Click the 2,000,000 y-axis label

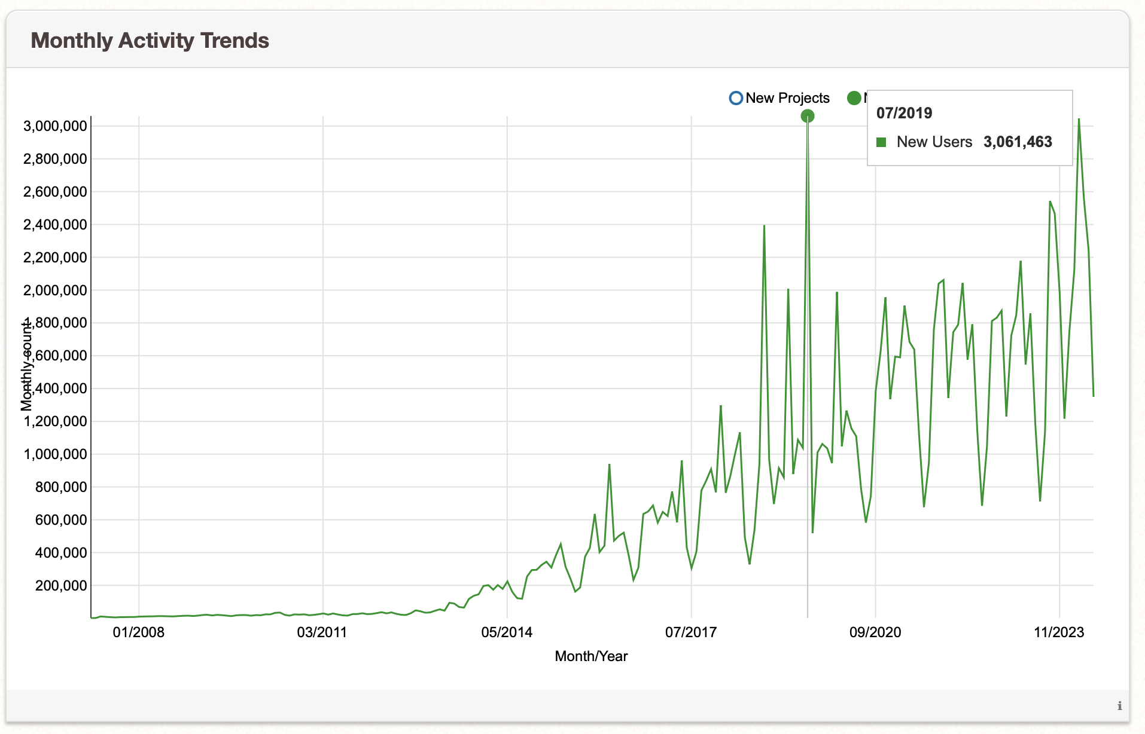(55, 290)
